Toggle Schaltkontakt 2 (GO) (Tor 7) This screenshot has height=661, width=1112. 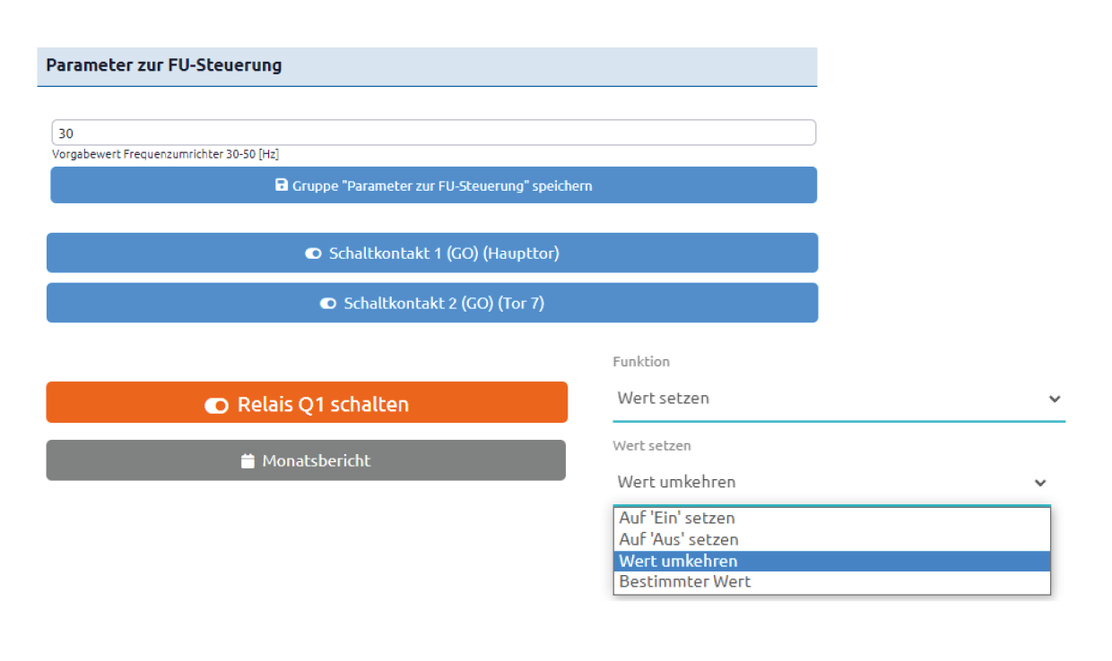point(432,303)
